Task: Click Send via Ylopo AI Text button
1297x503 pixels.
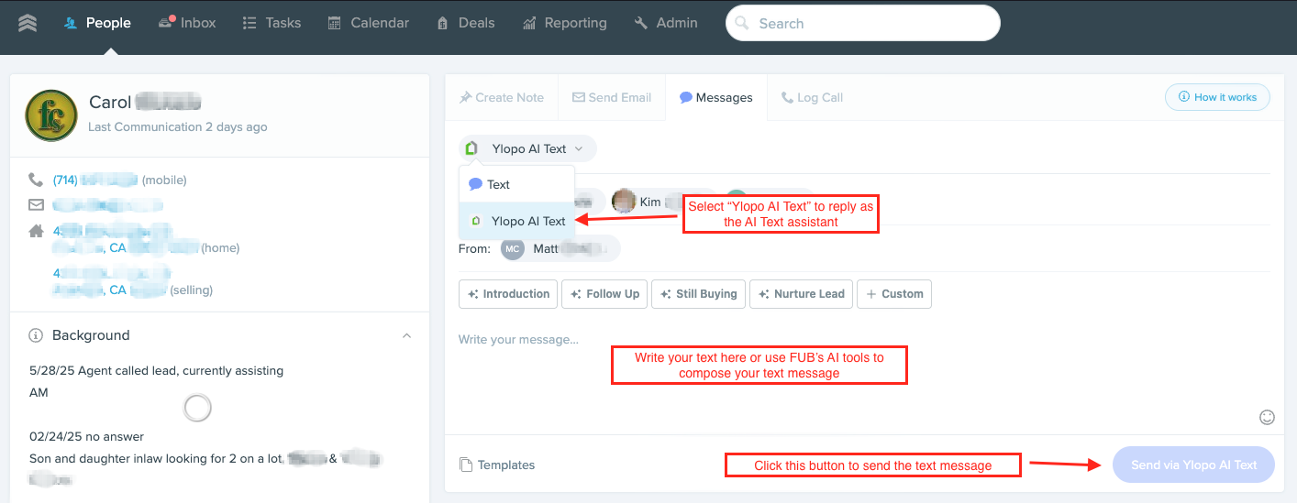Action: coord(1193,465)
